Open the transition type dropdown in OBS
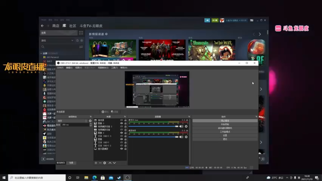 tap(72, 121)
